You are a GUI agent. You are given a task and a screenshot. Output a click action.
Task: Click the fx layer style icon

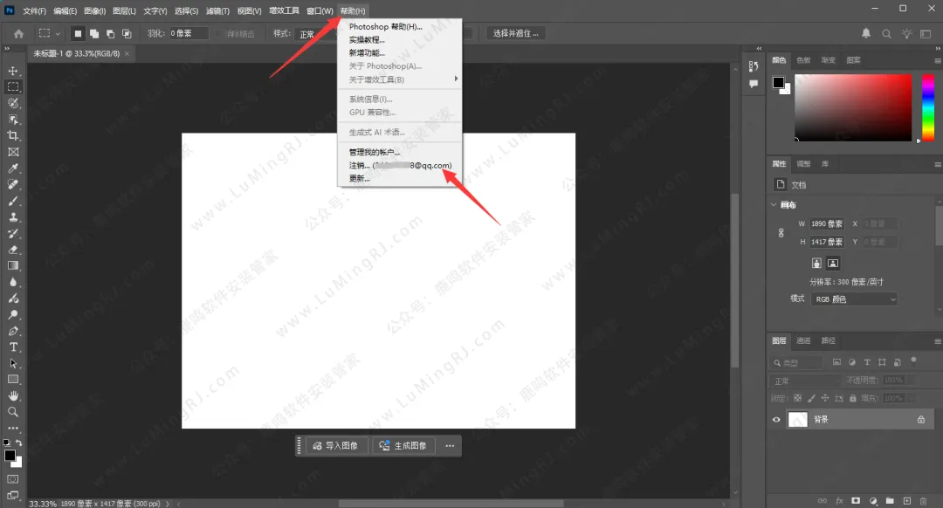click(x=840, y=501)
